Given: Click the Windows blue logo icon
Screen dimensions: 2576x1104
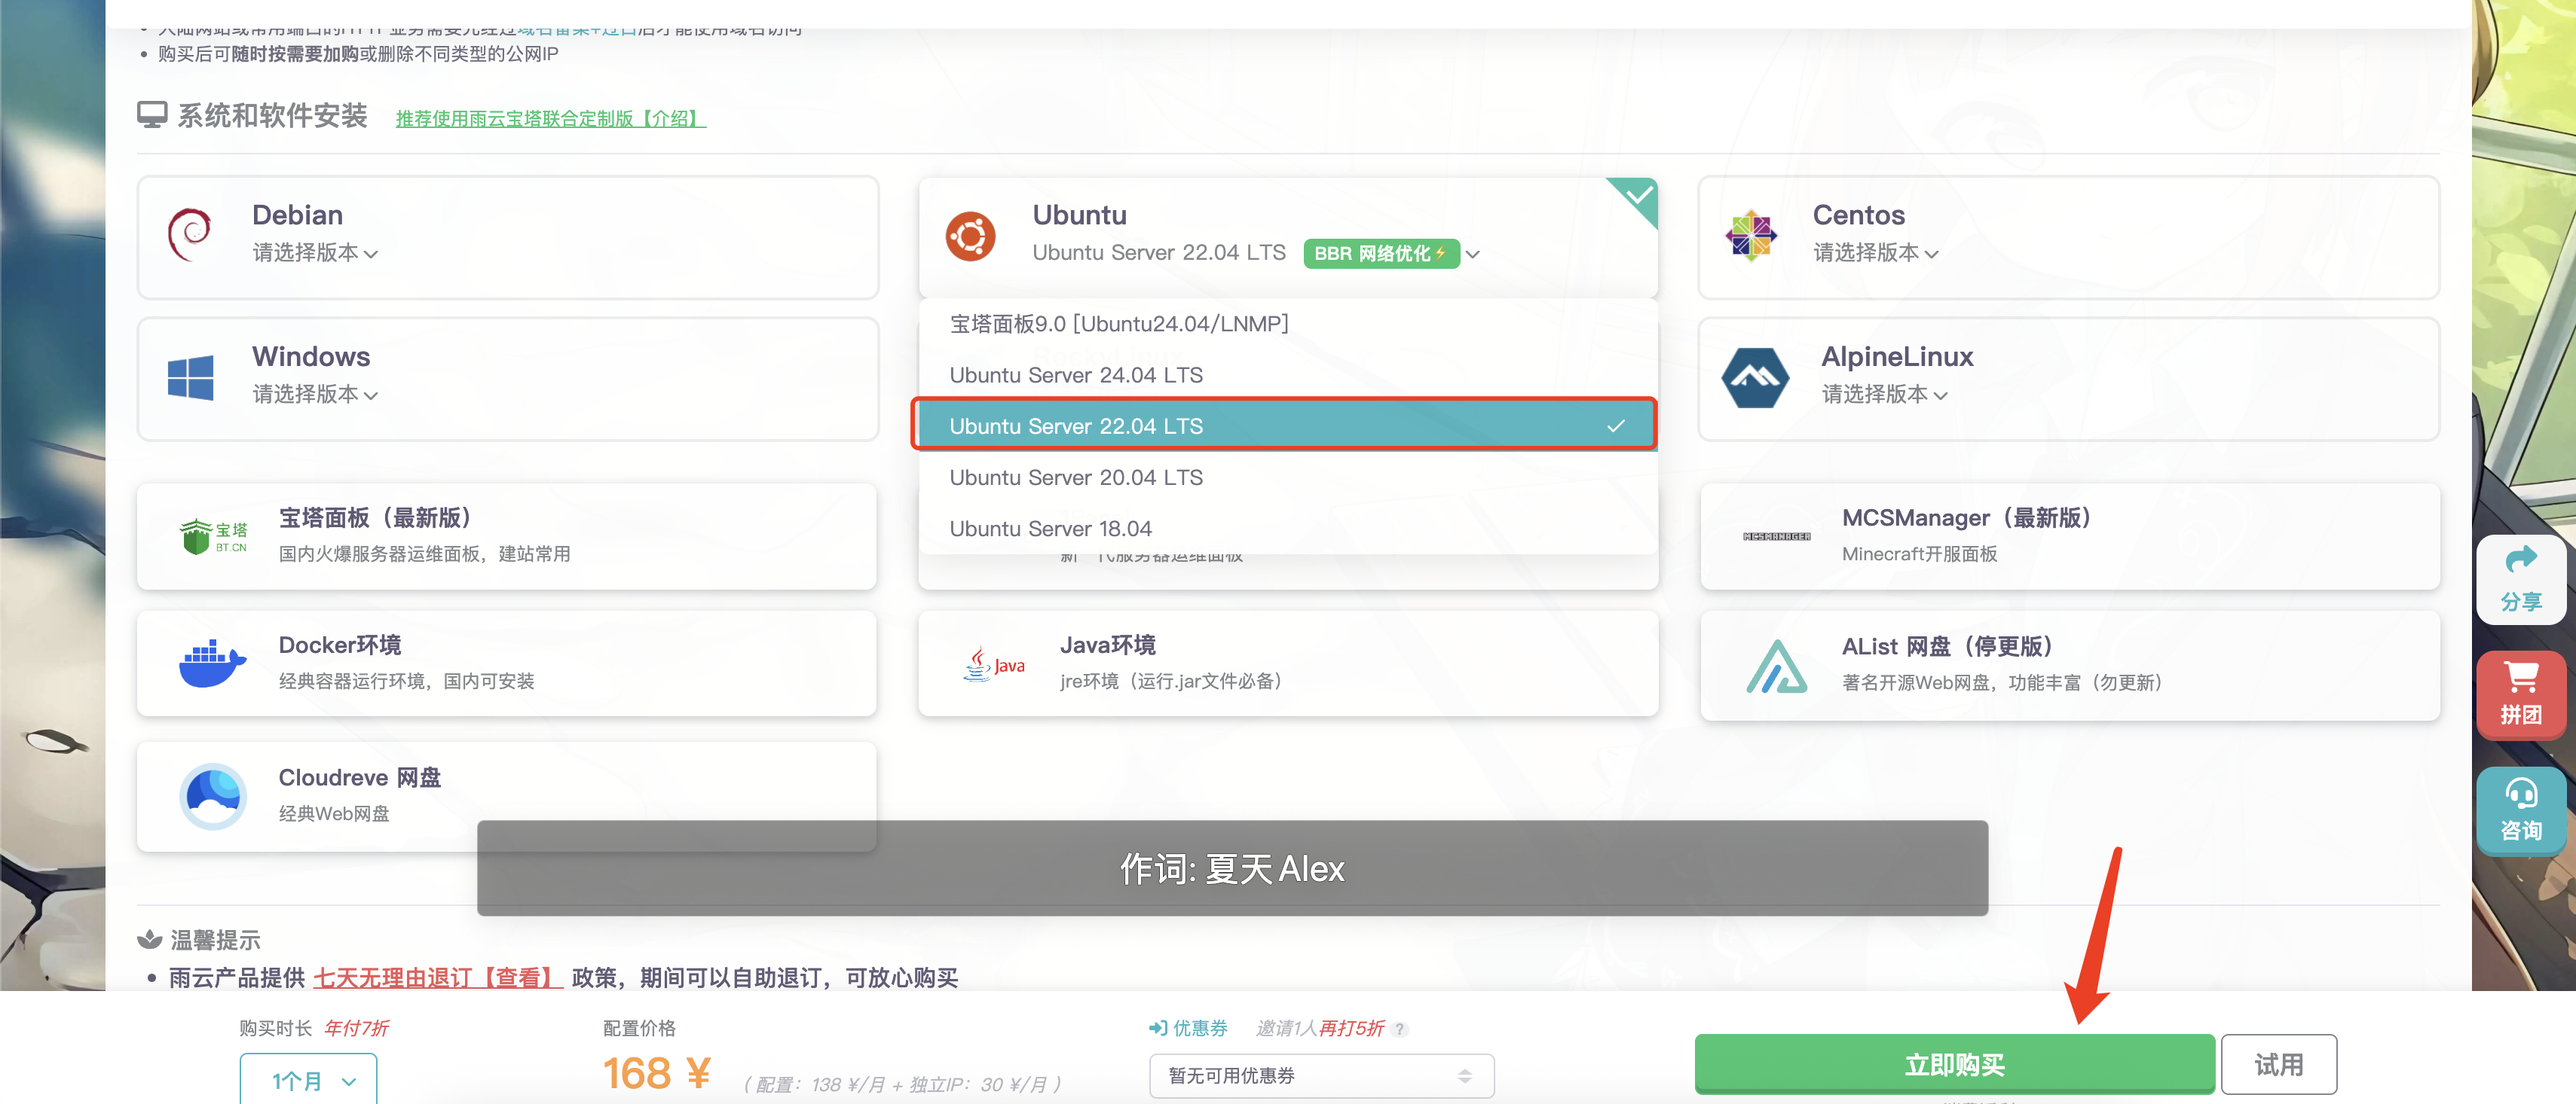Looking at the screenshot, I should click(190, 377).
